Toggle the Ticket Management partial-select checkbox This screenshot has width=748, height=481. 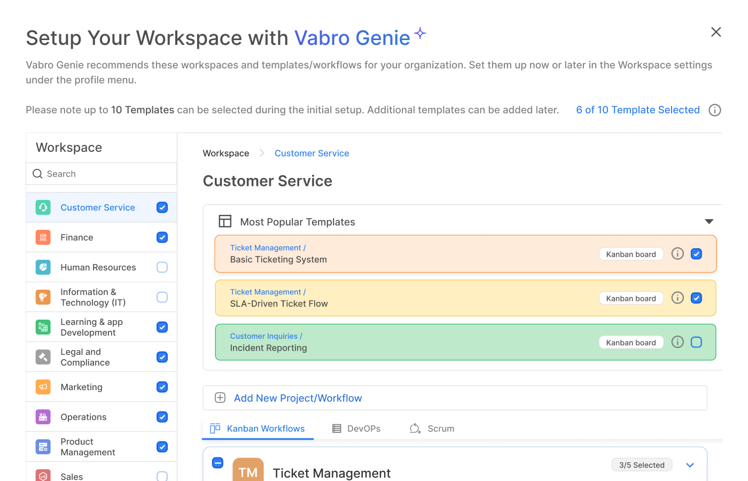pos(217,463)
